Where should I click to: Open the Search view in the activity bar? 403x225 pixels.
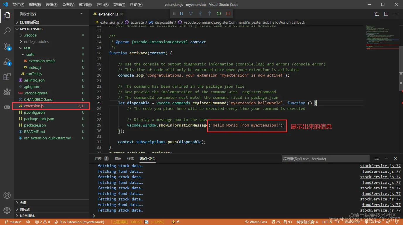click(7, 31)
